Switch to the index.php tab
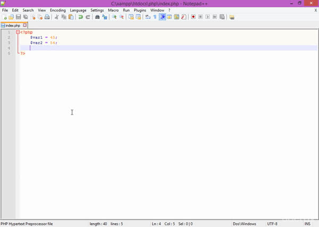This screenshot has height=227, width=319. click(12, 25)
